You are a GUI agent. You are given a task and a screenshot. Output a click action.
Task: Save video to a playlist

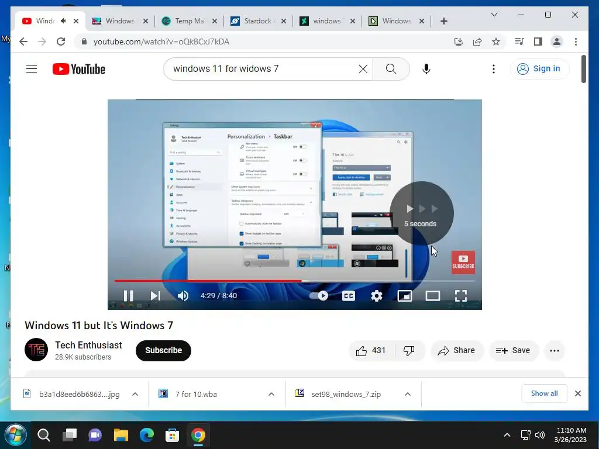point(514,351)
